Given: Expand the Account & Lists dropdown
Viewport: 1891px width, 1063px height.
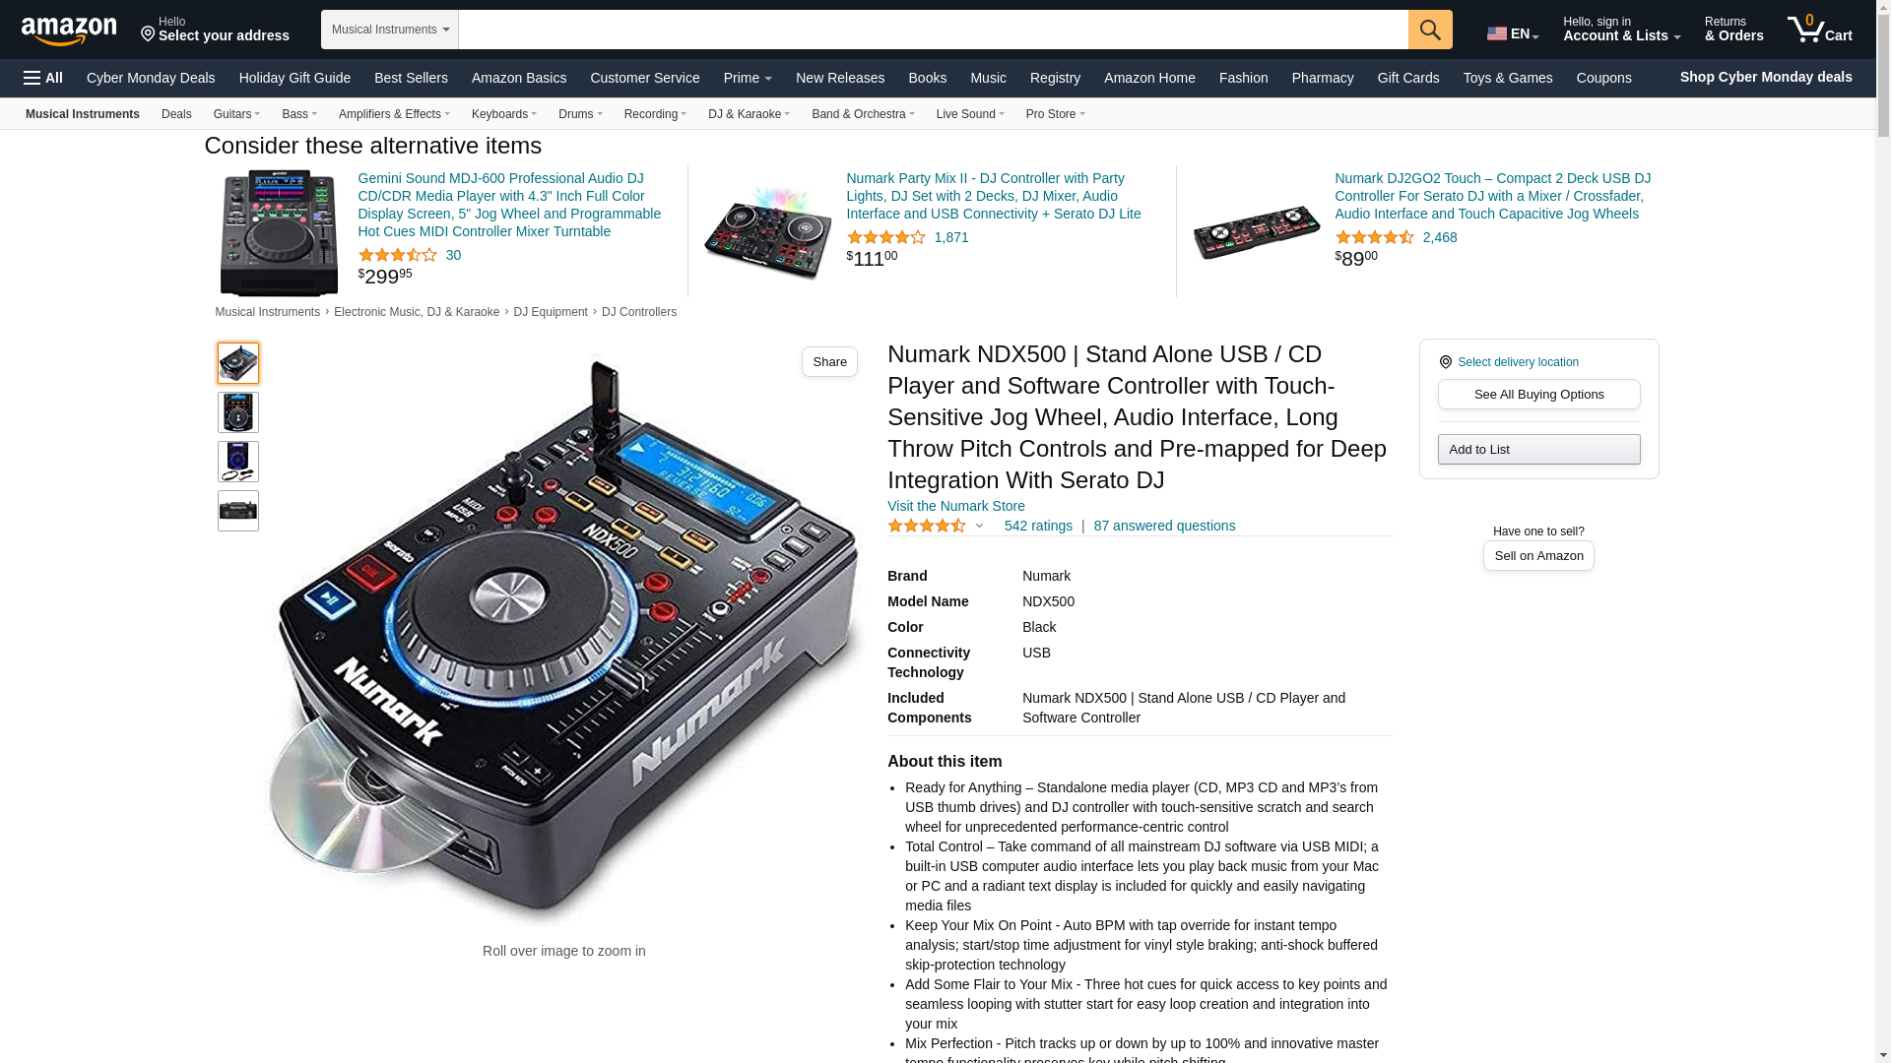Looking at the screenshot, I should click(1621, 30).
